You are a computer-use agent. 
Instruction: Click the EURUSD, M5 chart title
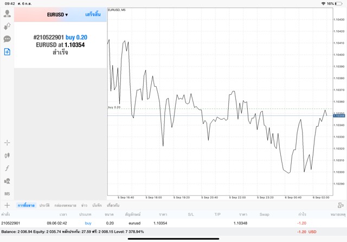[117, 10]
